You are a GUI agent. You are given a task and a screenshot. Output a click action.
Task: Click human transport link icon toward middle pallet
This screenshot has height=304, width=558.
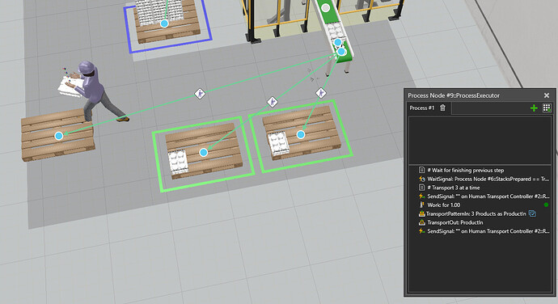[273, 102]
